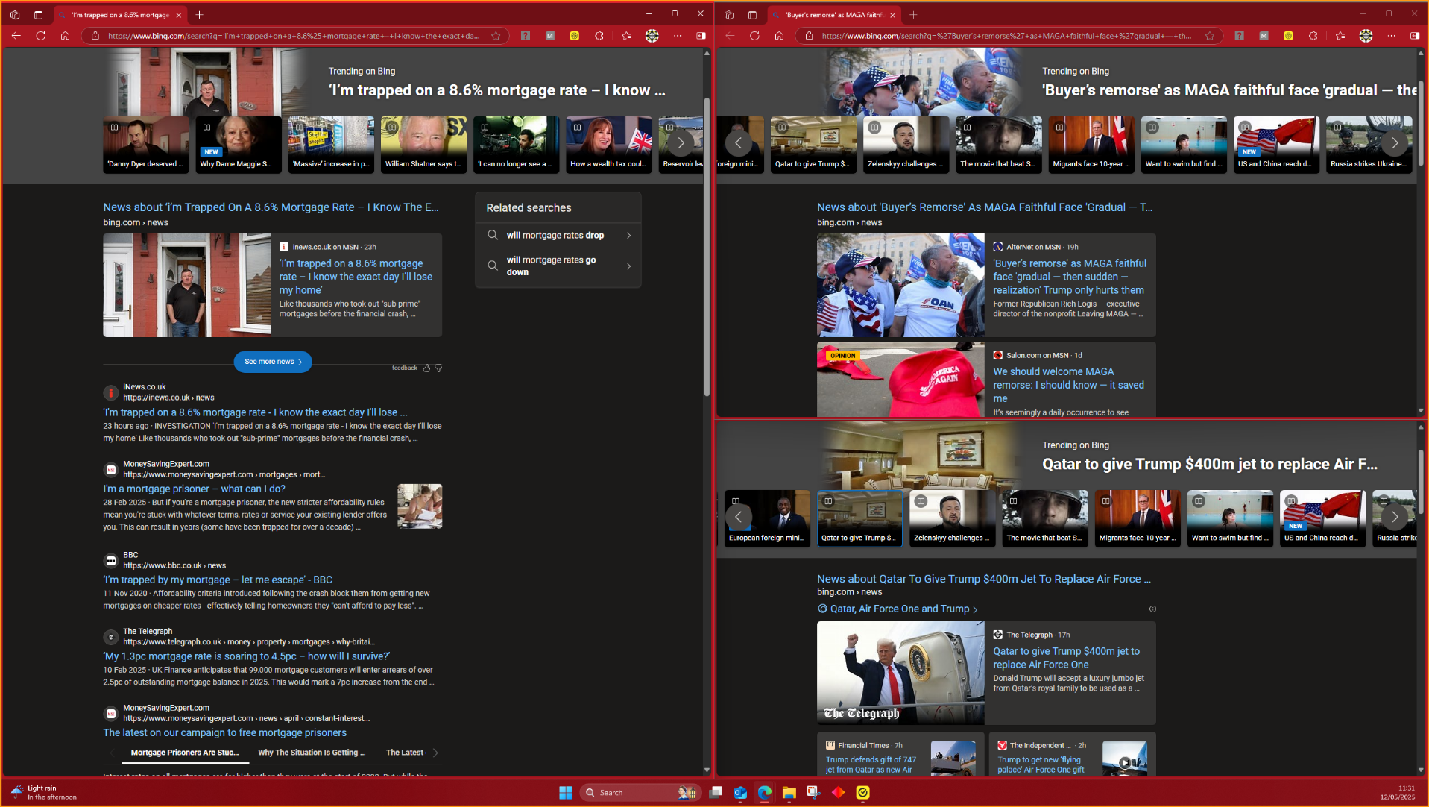Open the home page in the left window
The image size is (1429, 807).
coord(66,36)
